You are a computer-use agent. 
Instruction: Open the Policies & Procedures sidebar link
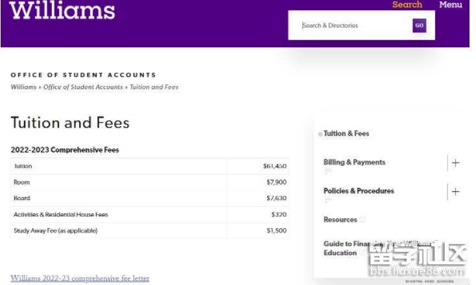pos(359,191)
